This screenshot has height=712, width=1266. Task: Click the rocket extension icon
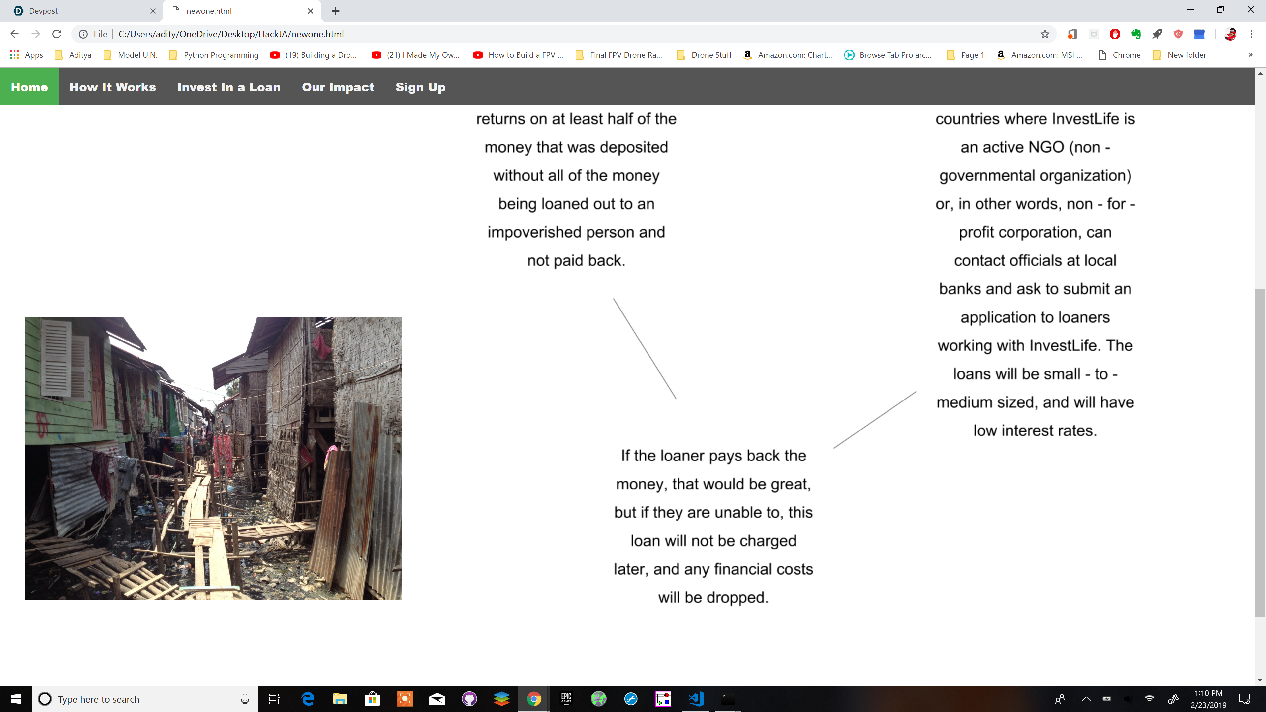1157,34
